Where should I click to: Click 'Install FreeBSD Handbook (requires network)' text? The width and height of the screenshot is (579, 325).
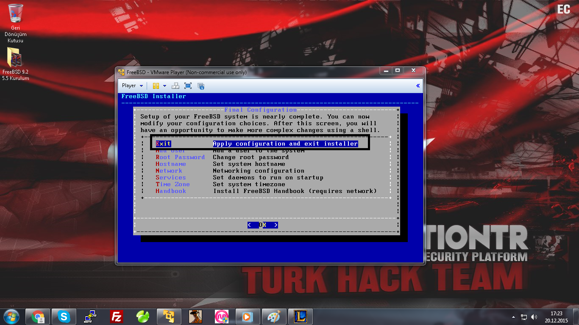click(295, 191)
